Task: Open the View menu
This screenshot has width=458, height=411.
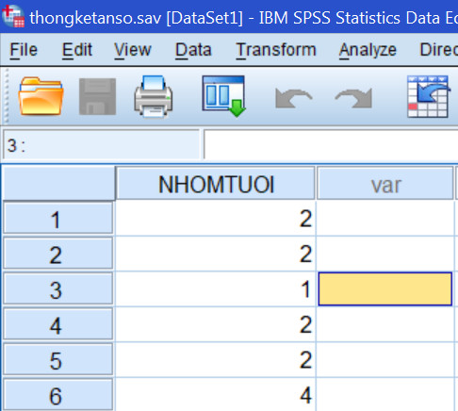Action: click(133, 50)
